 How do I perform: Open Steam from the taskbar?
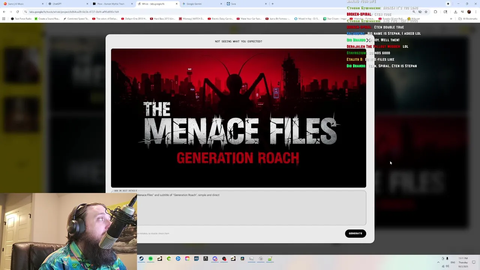point(141,259)
